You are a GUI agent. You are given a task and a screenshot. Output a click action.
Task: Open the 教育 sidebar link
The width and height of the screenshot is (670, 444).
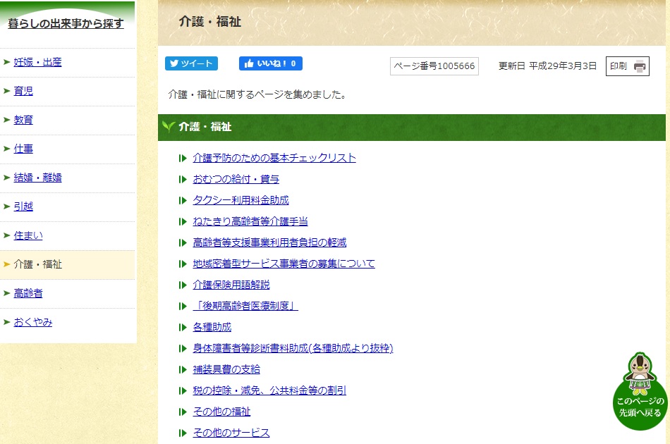coord(23,120)
